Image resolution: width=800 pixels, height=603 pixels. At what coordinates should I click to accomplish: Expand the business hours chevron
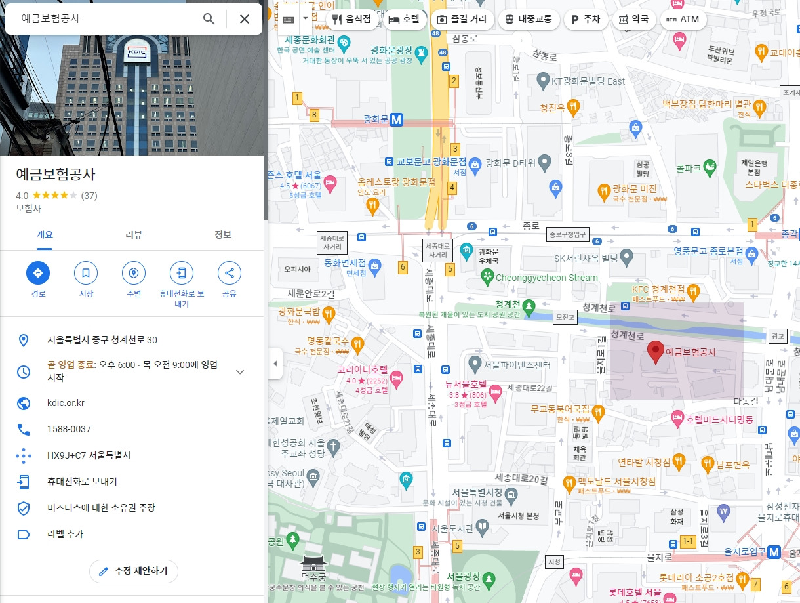(240, 371)
